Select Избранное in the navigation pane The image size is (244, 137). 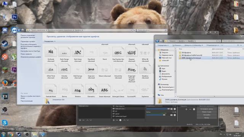(163, 50)
